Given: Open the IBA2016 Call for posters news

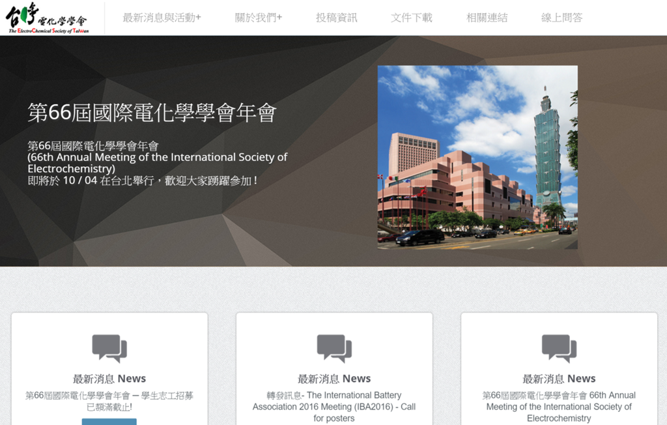Looking at the screenshot, I should (334, 407).
